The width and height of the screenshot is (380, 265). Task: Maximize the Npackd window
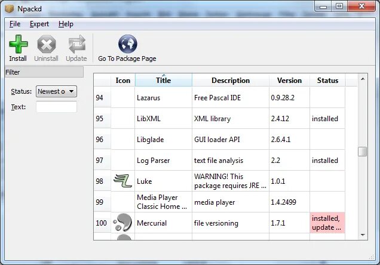click(339, 6)
